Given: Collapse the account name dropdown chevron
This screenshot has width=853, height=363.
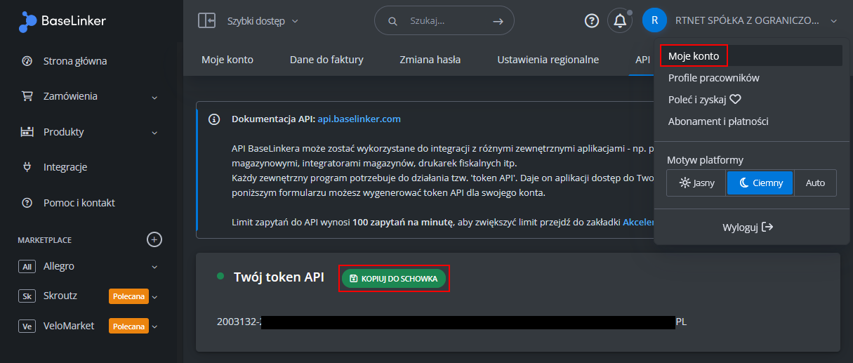Looking at the screenshot, I should (833, 21).
